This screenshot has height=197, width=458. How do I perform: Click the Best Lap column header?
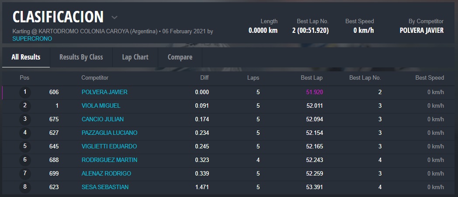click(312, 78)
